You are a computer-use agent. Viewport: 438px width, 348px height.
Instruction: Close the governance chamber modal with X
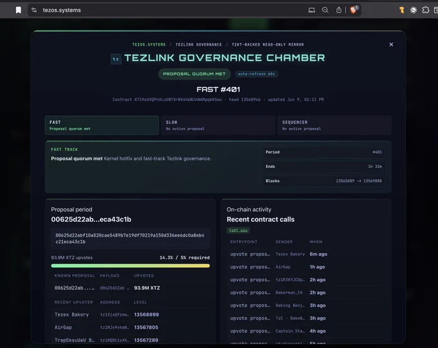pos(391,44)
